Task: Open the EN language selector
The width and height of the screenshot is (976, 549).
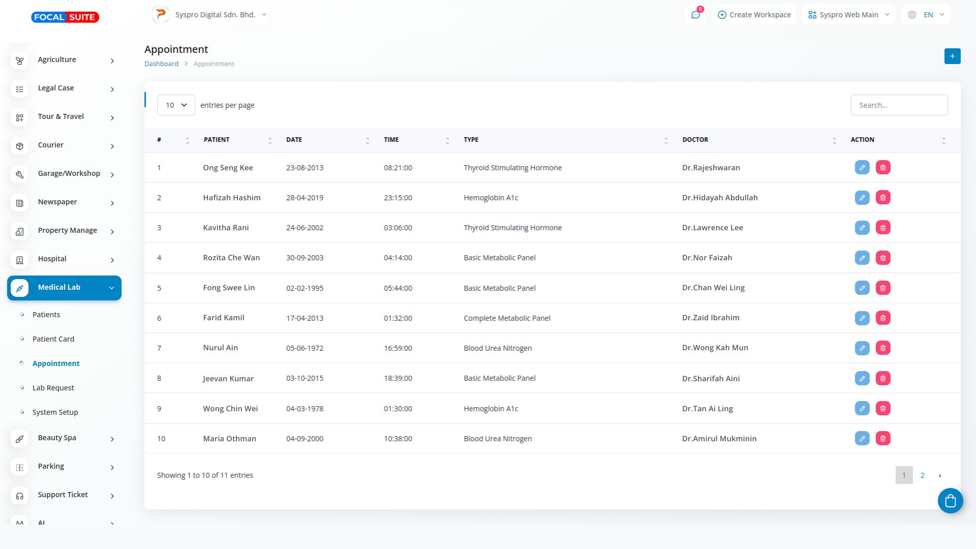Action: (926, 15)
